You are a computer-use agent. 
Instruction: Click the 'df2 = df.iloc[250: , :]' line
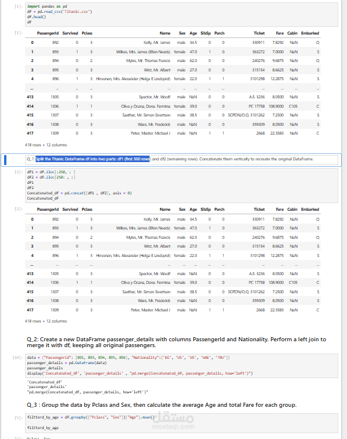click(x=51, y=177)
